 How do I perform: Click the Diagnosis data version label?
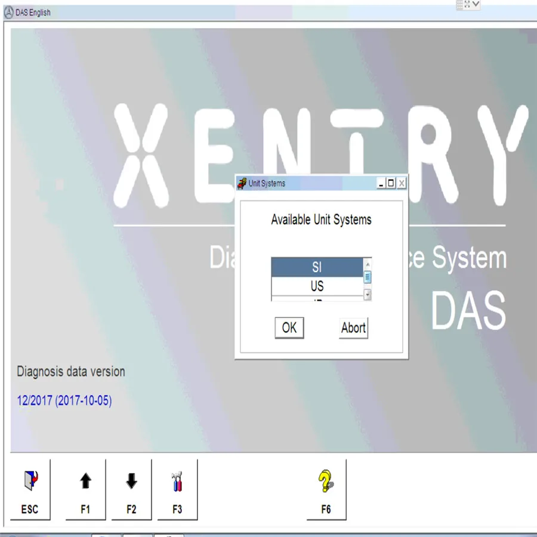[x=71, y=372]
